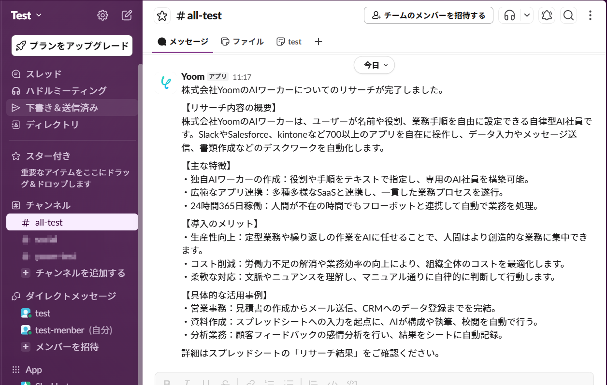Screen dimensions: 607x385
Task: Click the line starting ・コスト削減
Action: pyautogui.click(x=374, y=264)
